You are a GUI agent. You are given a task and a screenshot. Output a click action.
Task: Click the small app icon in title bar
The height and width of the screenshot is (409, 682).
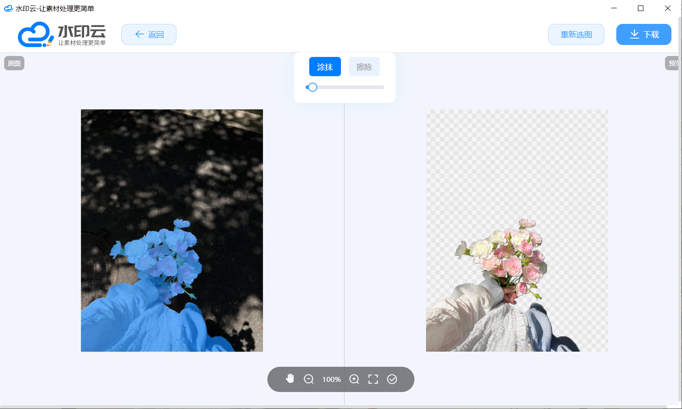point(8,8)
